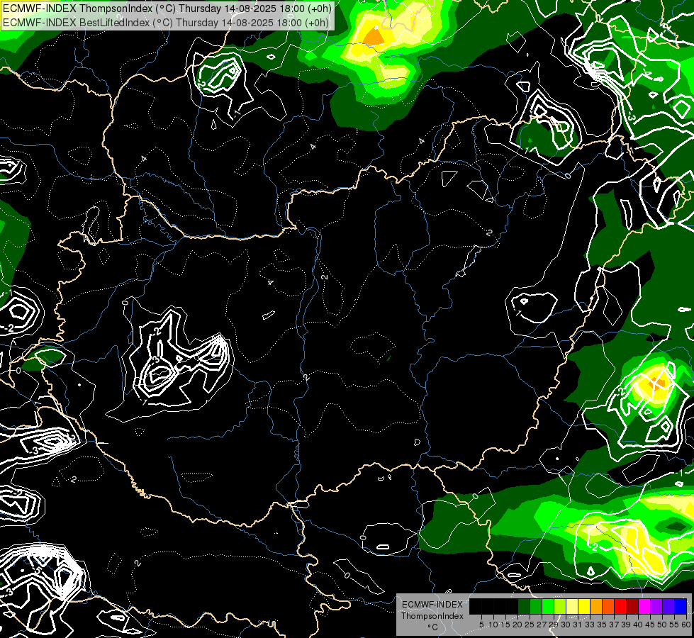Pick the orange-red 35–37 legend swatch
694x638 pixels.
coord(608,606)
